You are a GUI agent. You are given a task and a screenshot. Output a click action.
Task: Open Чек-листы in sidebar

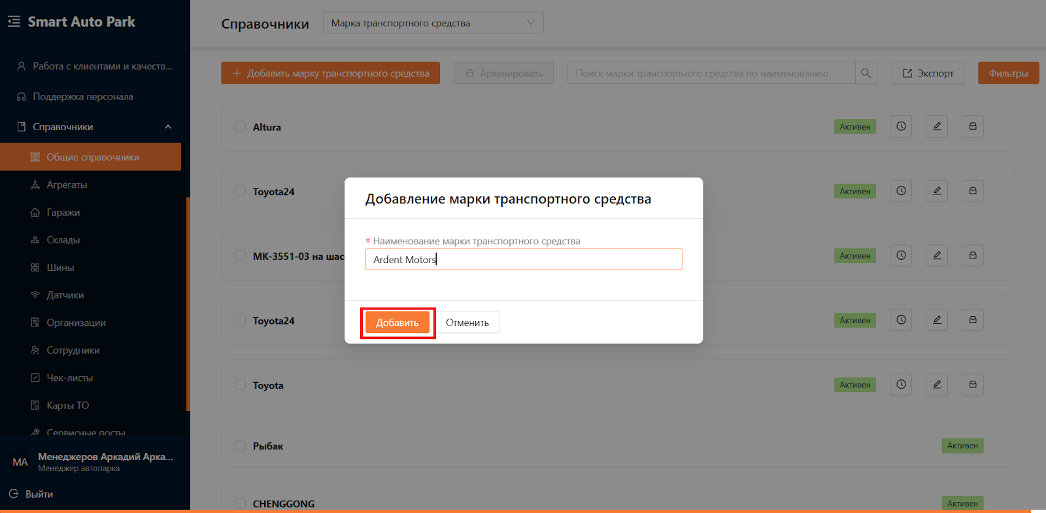[70, 378]
